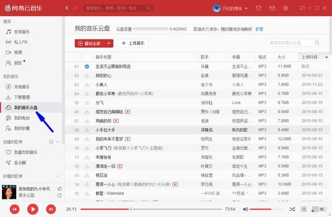Click Upload Music (上传音乐) button
Viewport: 332px width, 217px height.
[133, 43]
